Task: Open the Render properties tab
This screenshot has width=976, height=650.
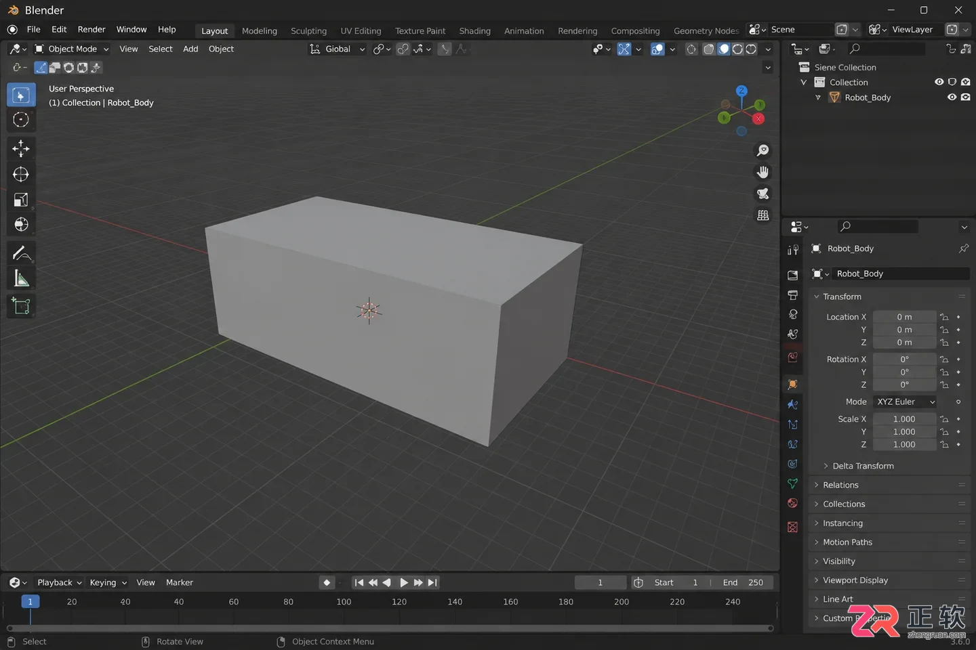Action: point(792,275)
